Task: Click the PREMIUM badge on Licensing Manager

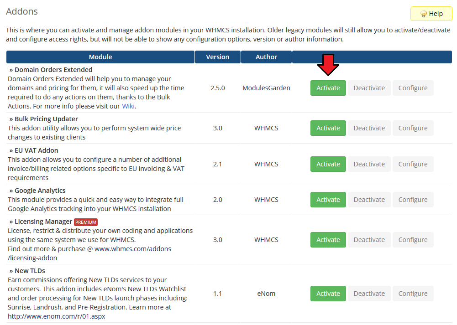Action: click(x=86, y=222)
